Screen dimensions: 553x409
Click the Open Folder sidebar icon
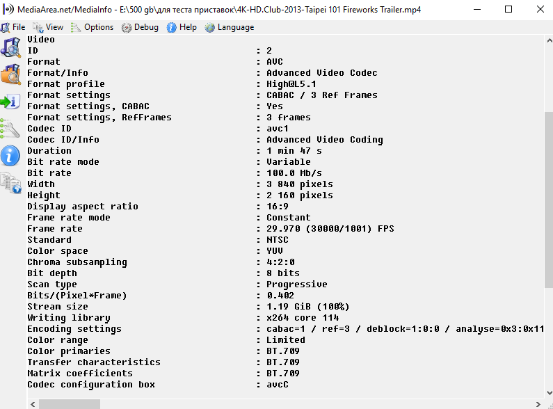click(x=11, y=74)
